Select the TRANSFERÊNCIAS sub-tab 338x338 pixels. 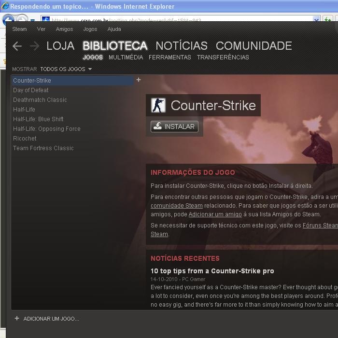tap(223, 57)
